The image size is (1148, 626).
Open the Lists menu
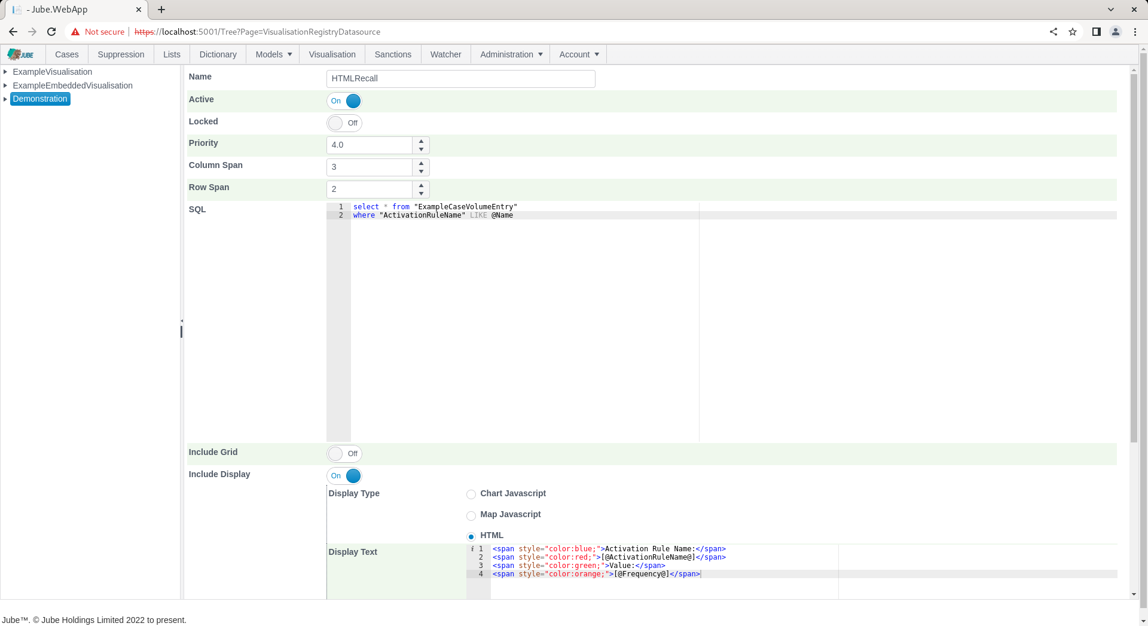[x=172, y=54]
